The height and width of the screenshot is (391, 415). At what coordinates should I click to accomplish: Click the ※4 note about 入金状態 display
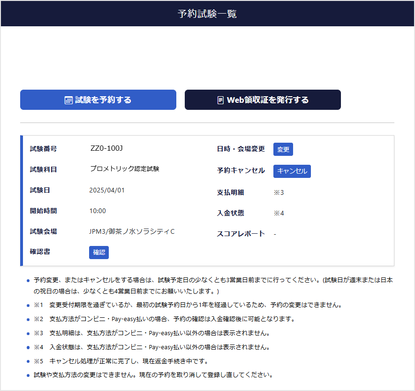click(x=152, y=347)
